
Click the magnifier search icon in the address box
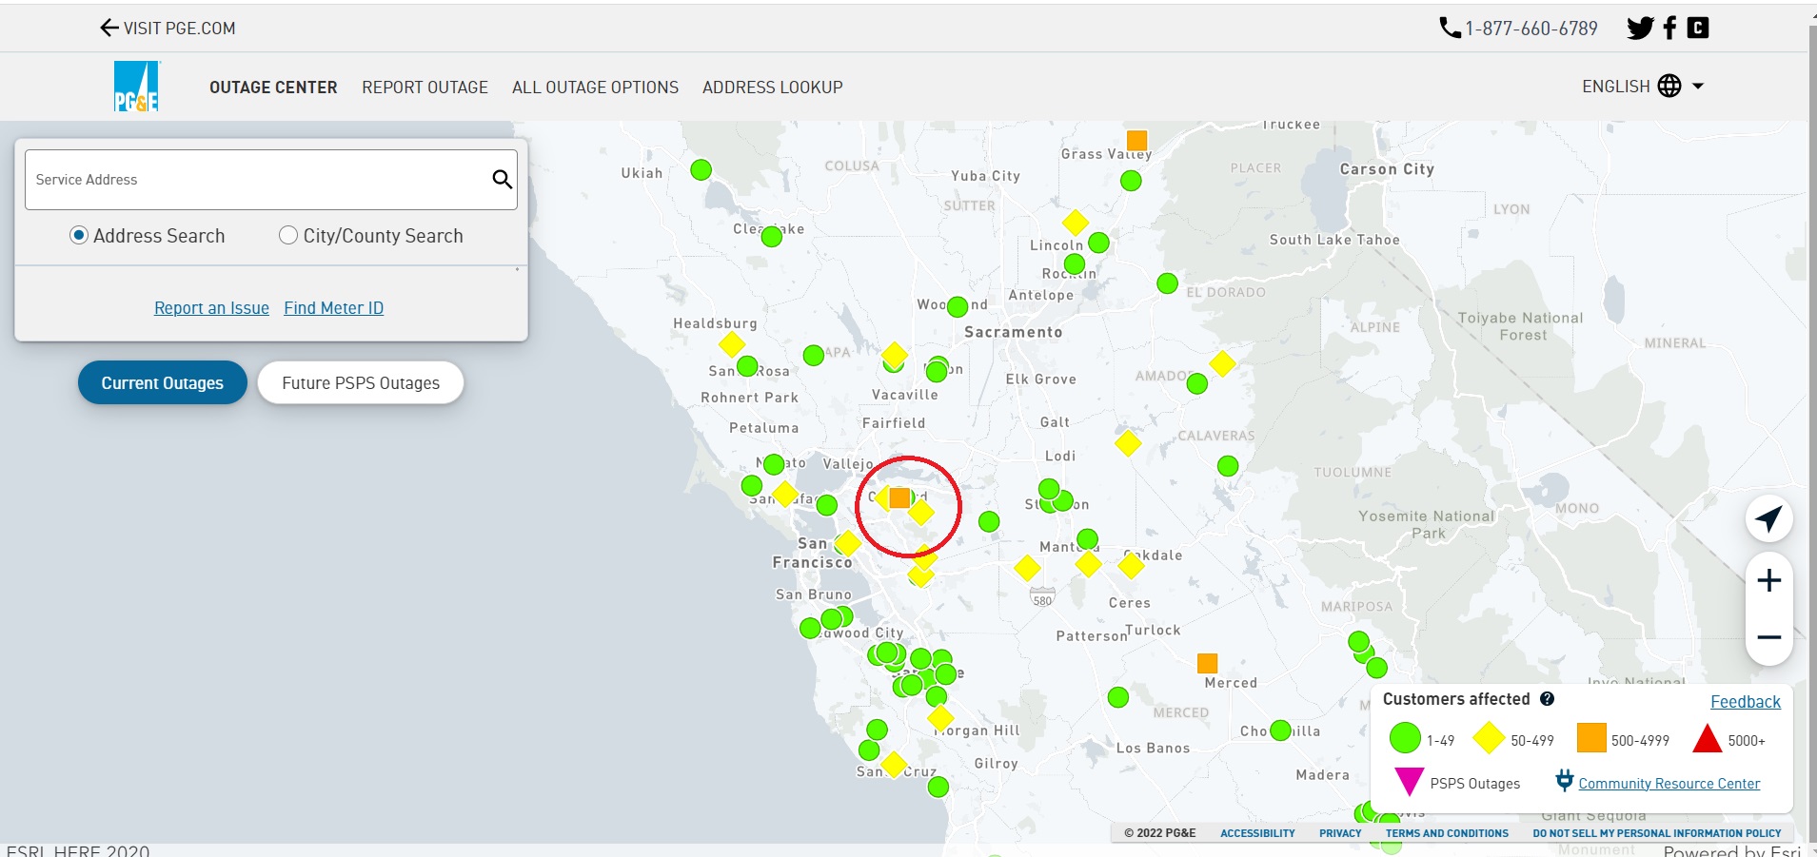(502, 179)
